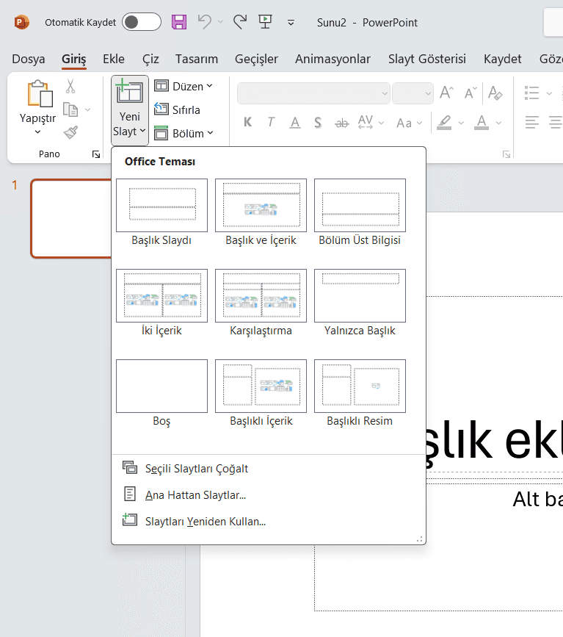Click the copy icon
The width and height of the screenshot is (563, 637).
(70, 109)
